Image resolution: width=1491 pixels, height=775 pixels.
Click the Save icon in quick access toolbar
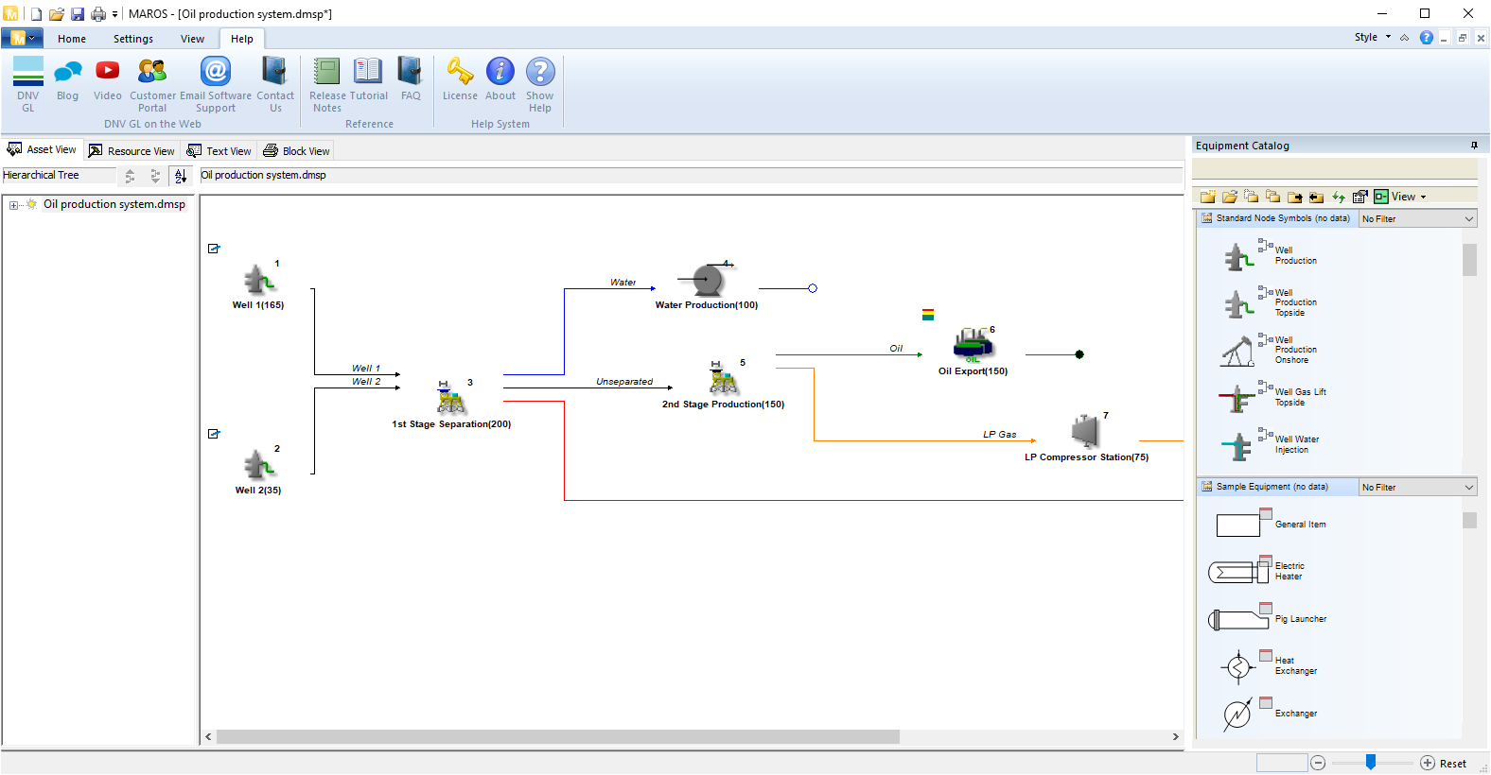coord(78,14)
